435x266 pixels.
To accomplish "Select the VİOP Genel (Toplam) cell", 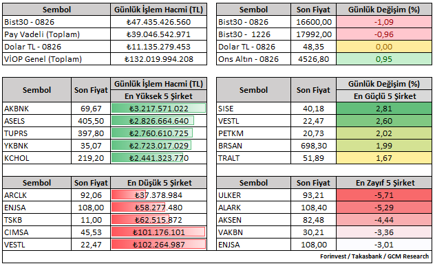I will (x=56, y=59).
